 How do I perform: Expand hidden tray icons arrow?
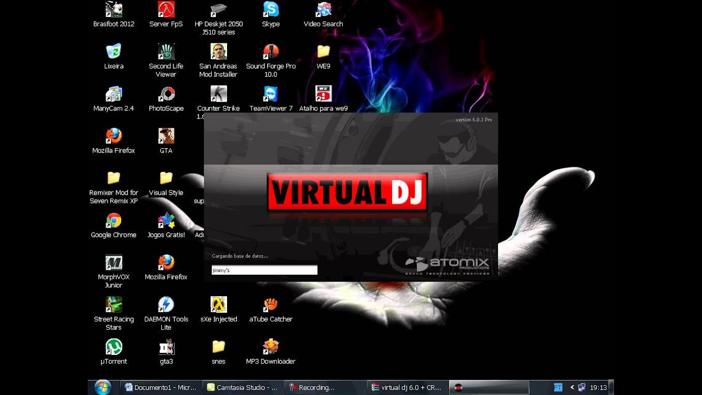(572, 387)
